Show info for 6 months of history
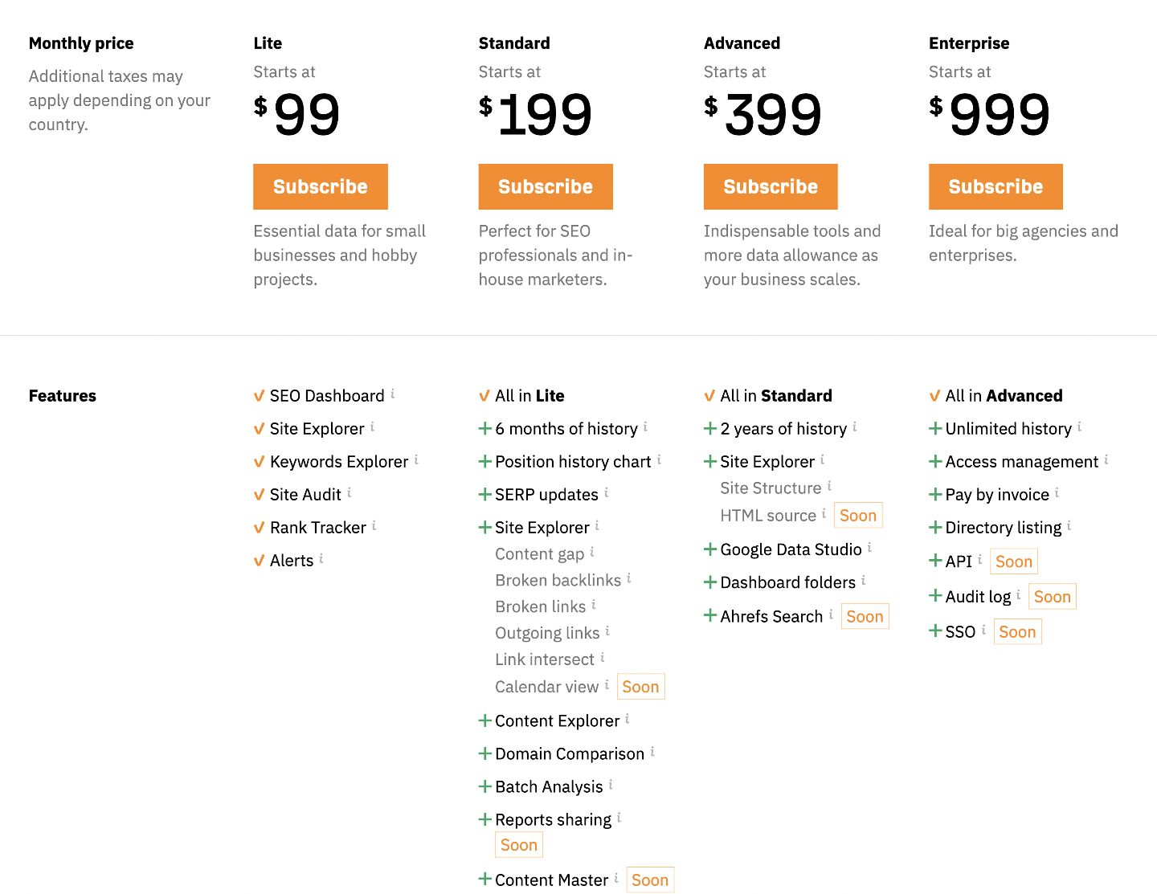The width and height of the screenshot is (1157, 894). click(645, 427)
